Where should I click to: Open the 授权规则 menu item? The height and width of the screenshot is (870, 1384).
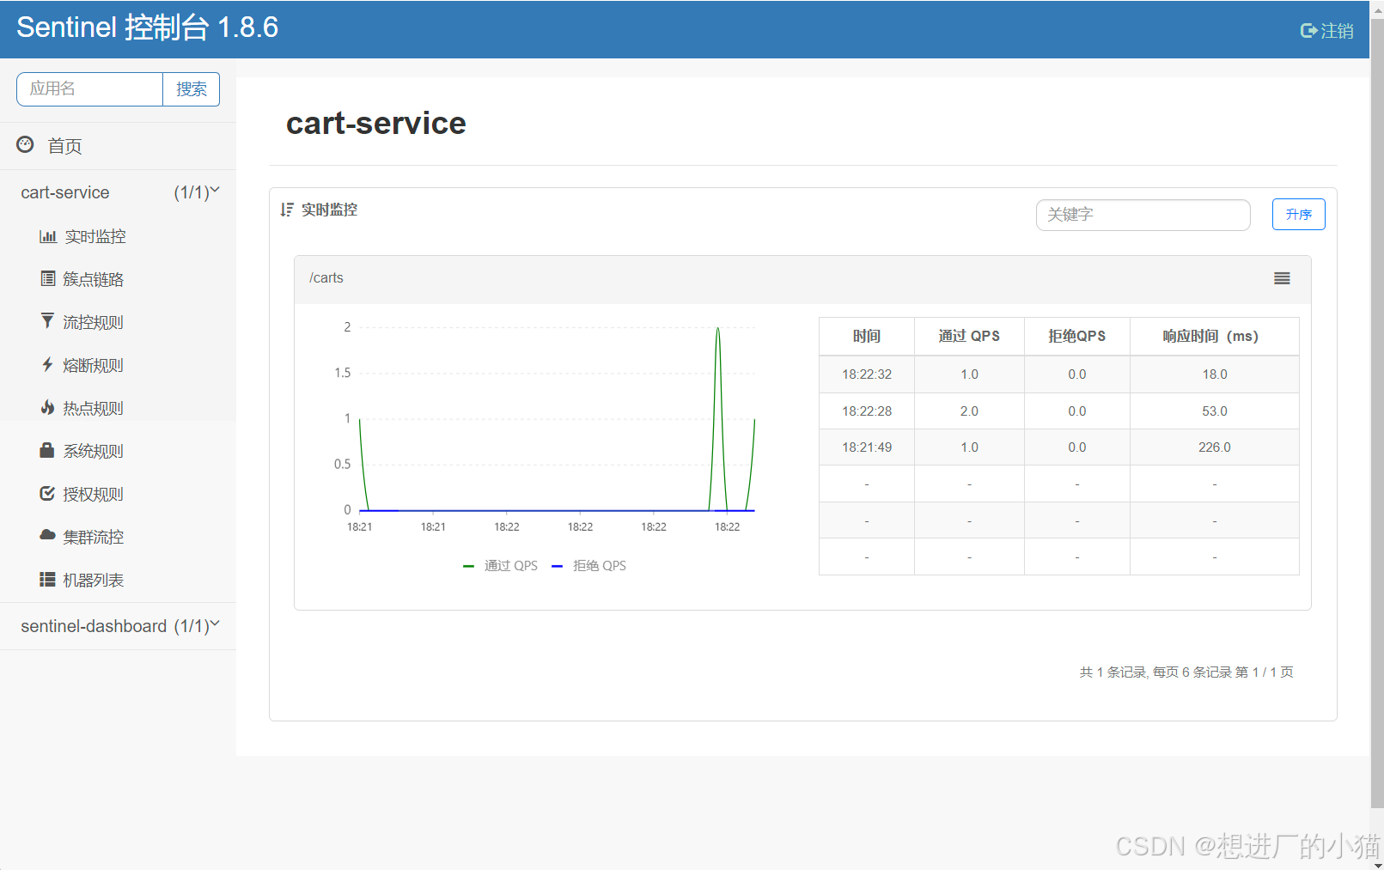(x=94, y=494)
